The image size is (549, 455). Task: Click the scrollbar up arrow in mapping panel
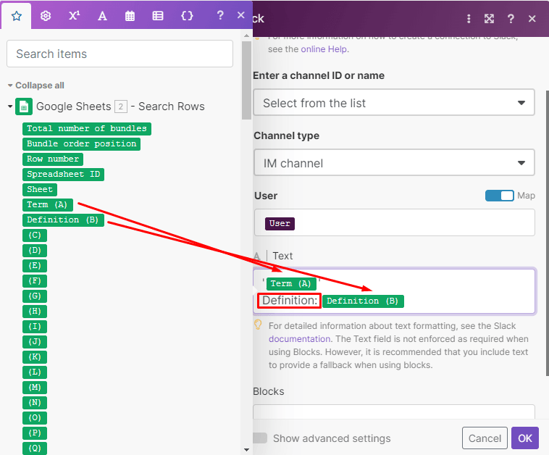(x=246, y=36)
